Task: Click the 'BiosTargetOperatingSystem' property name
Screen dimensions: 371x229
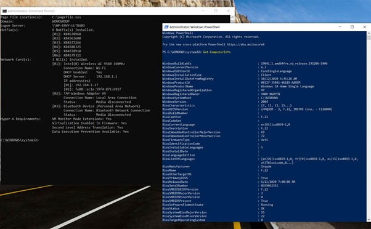Action: [x=184, y=220]
